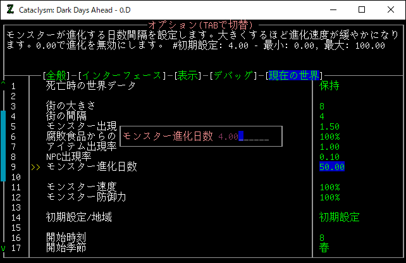Click the 現在の世界 tab

pos(295,75)
